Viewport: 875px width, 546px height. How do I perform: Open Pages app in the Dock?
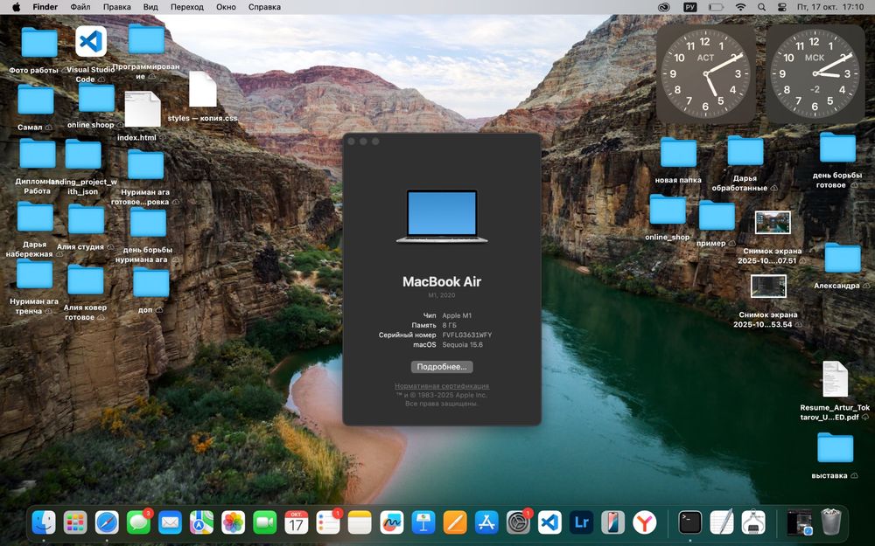pos(455,522)
